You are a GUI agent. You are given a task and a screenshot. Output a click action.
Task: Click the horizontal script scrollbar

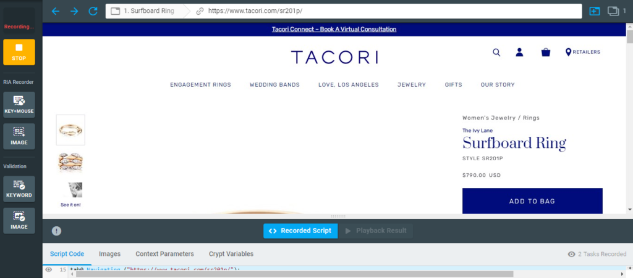pos(295,274)
